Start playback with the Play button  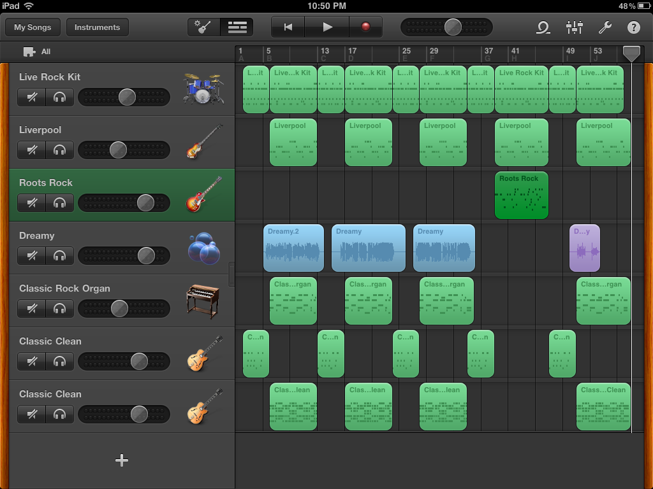point(327,27)
